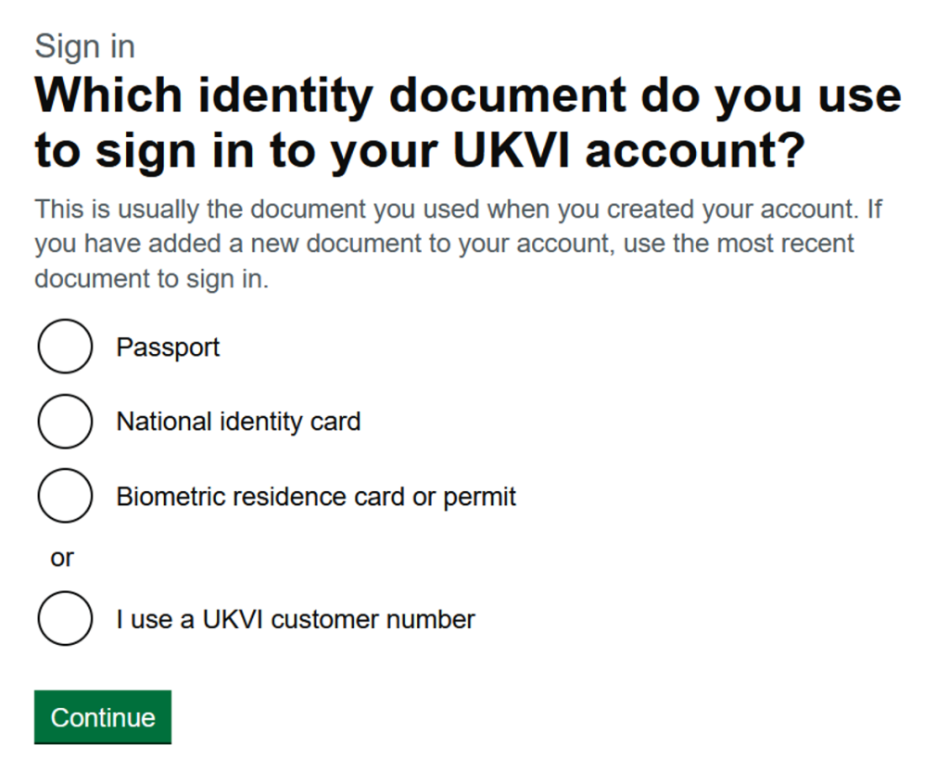Click the "National identity card" label text
The height and width of the screenshot is (771, 949).
pyautogui.click(x=238, y=422)
